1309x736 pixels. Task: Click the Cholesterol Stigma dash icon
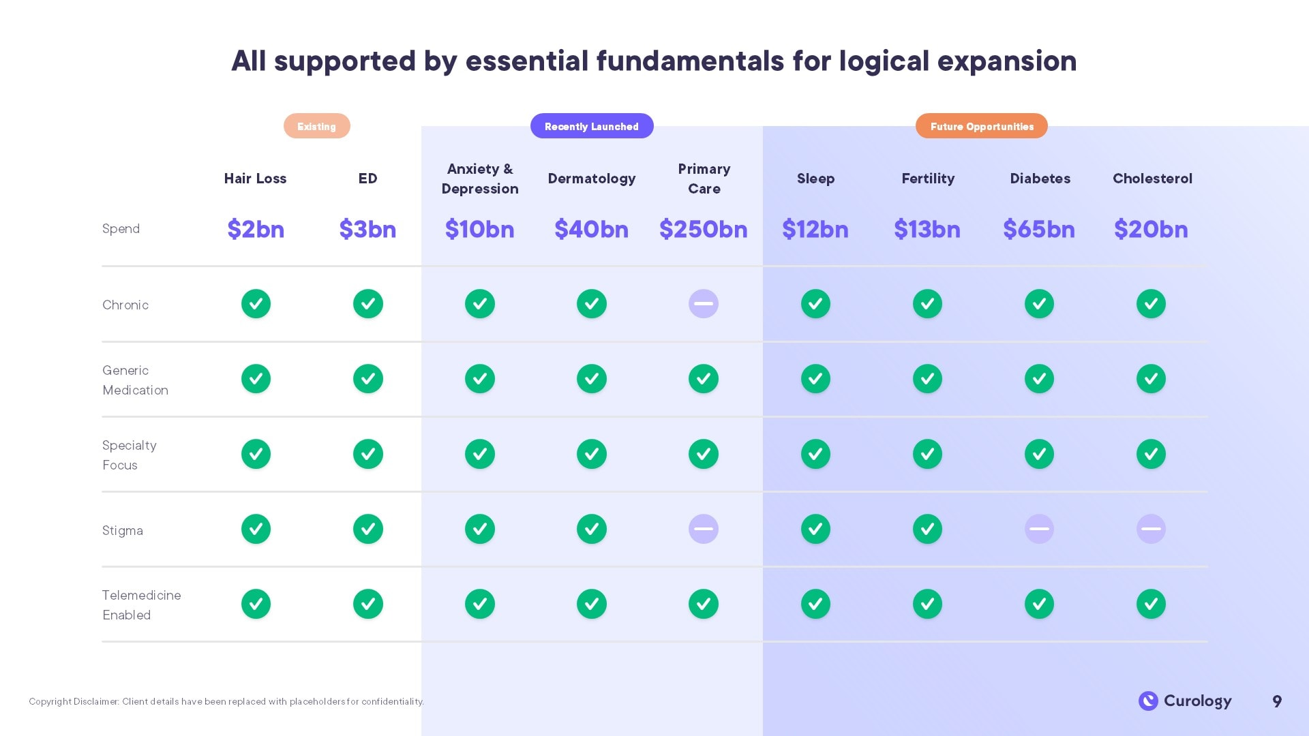click(x=1151, y=529)
